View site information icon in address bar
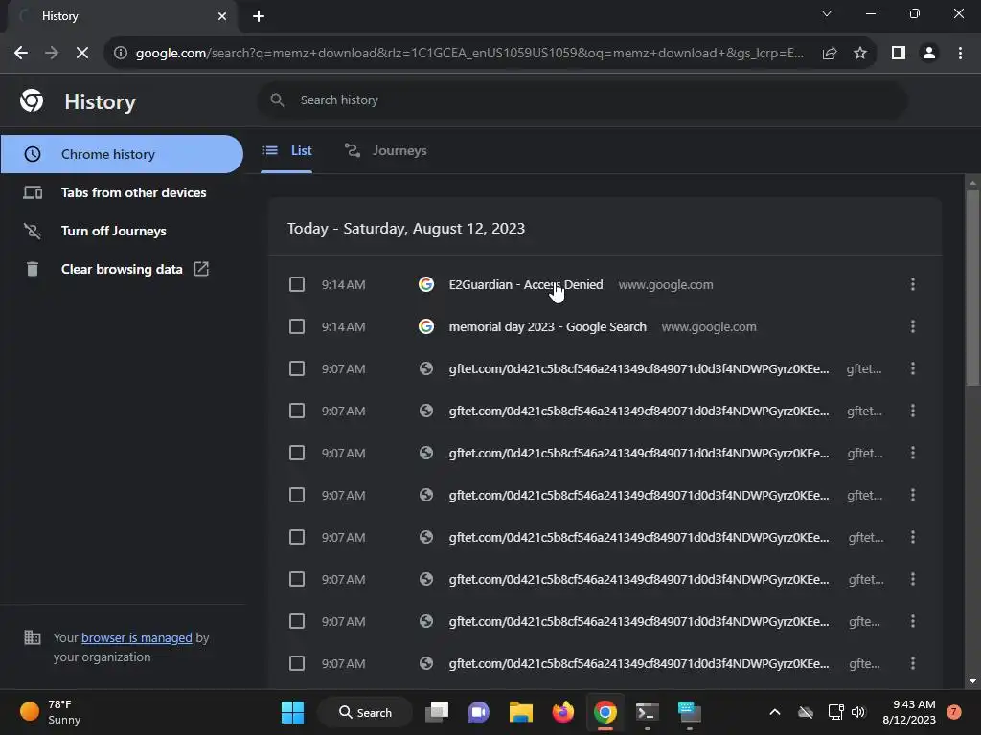This screenshot has height=735, width=981. 120,54
